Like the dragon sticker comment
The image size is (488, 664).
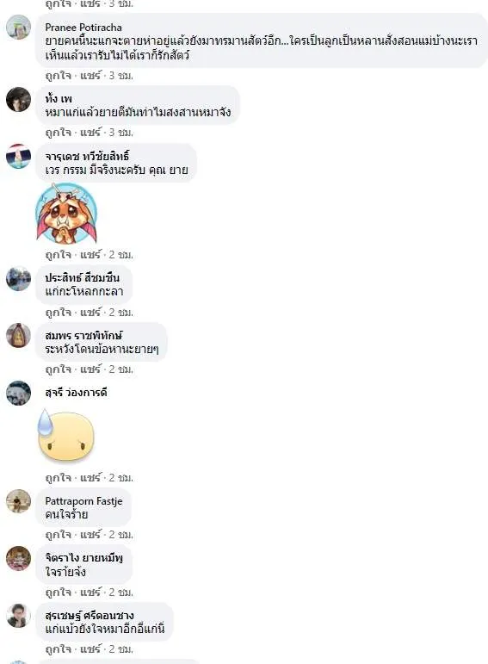click(x=59, y=255)
